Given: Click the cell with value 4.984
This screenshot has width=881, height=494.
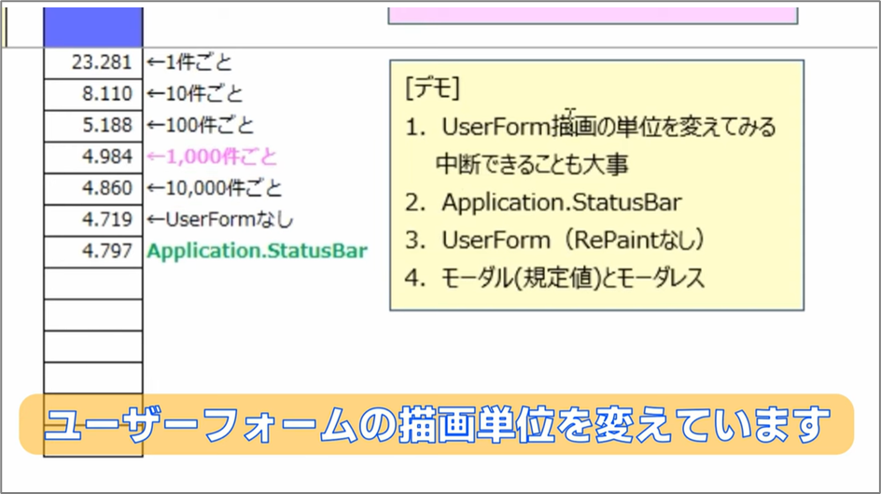Looking at the screenshot, I should point(93,157).
